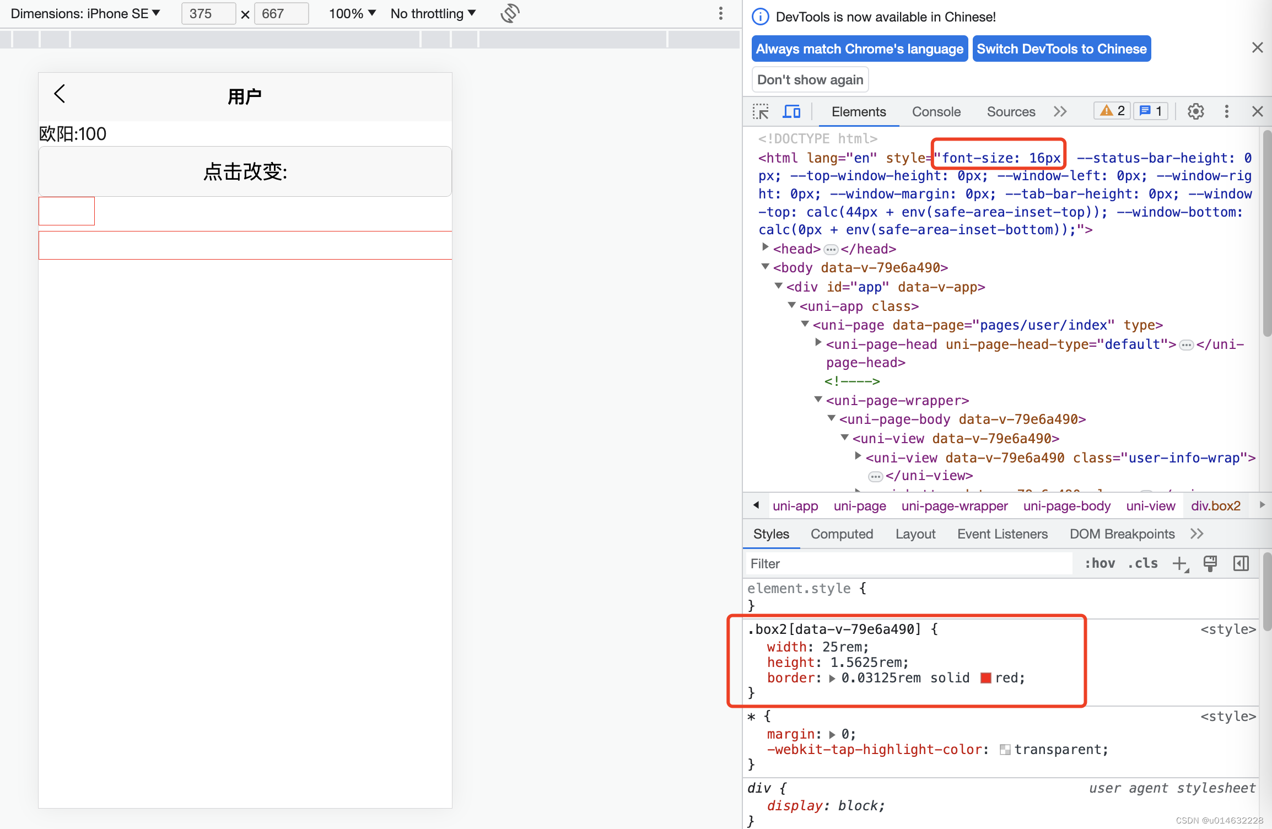Screen dimensions: 1272x829
Task: Open the Layout pane tab
Action: tap(915, 534)
